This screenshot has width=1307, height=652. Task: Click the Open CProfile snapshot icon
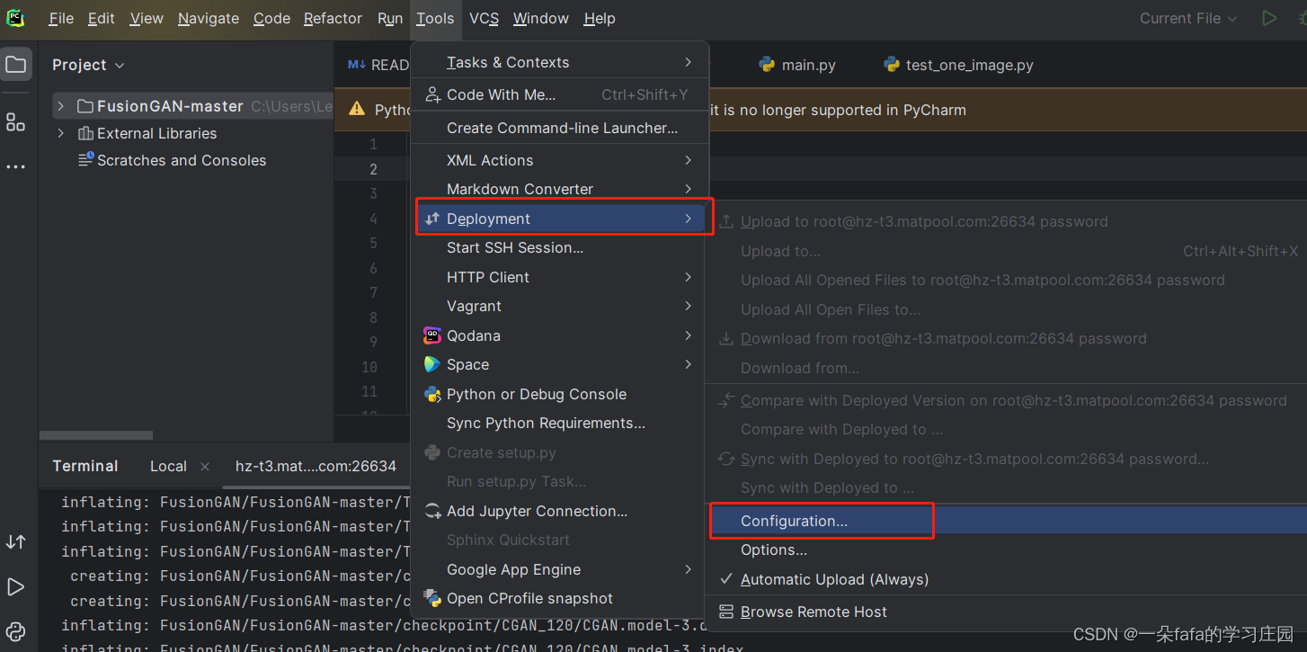pos(432,598)
